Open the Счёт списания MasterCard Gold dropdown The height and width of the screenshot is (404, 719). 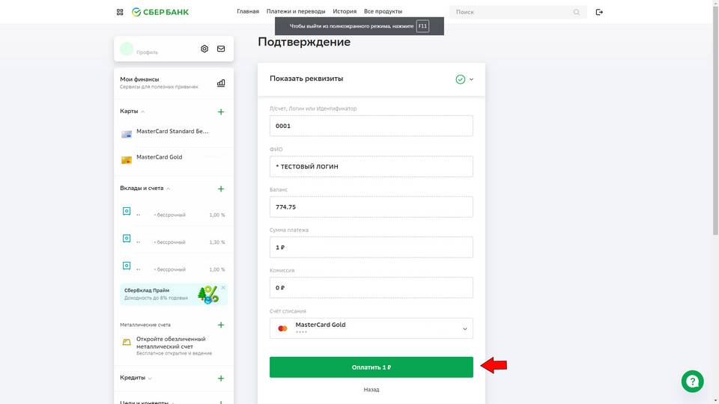click(x=371, y=328)
